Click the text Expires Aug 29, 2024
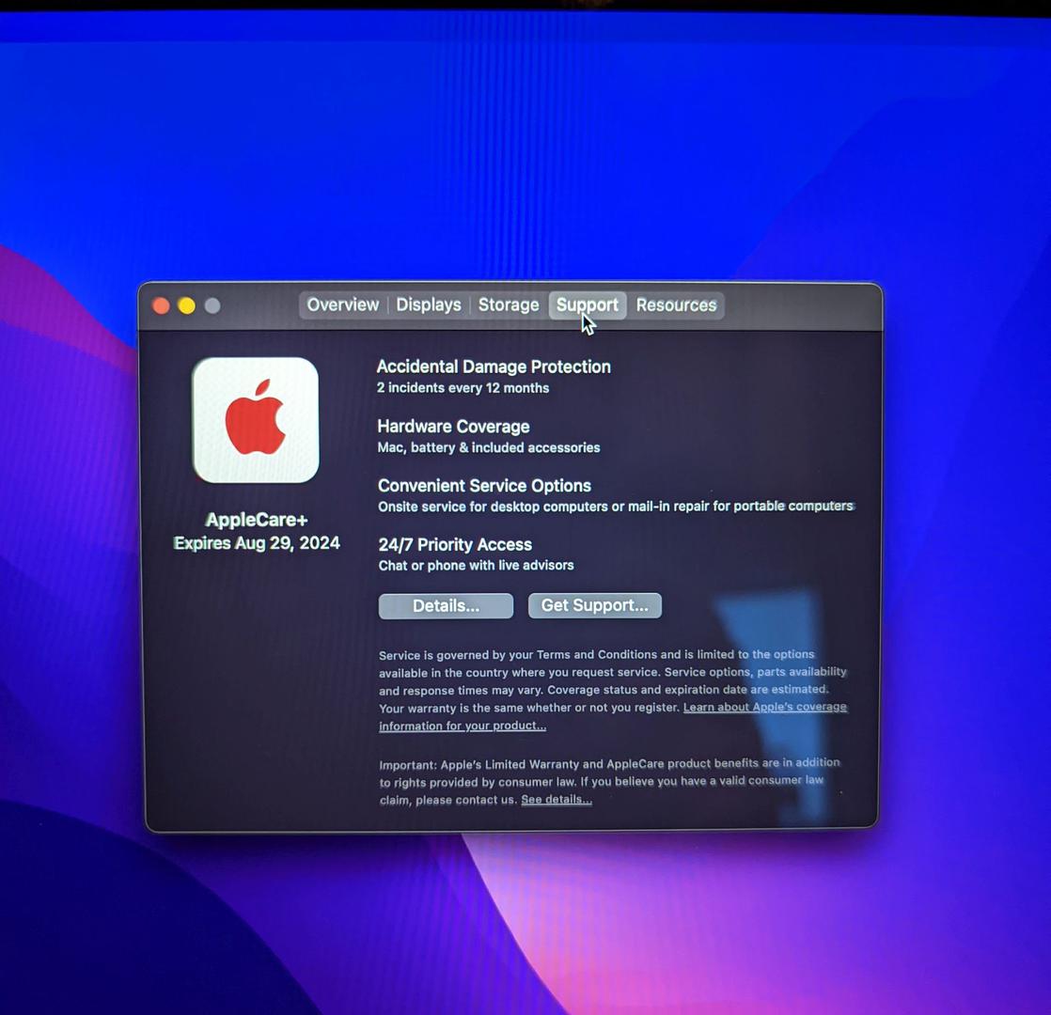Viewport: 1051px width, 1015px height. [x=256, y=542]
